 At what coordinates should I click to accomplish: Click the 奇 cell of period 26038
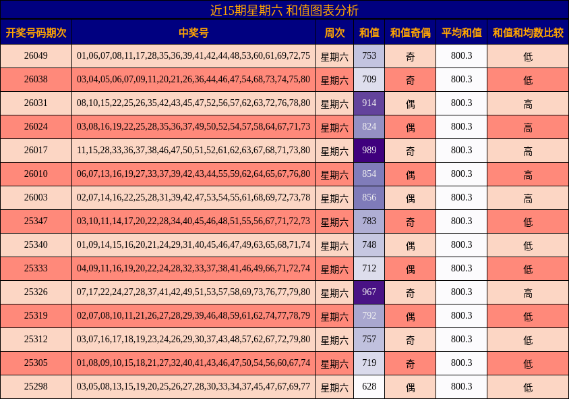click(x=411, y=80)
